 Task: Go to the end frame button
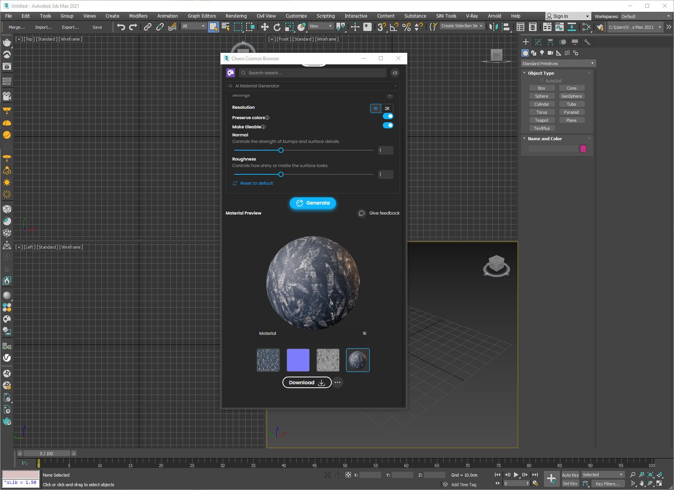[x=535, y=475]
